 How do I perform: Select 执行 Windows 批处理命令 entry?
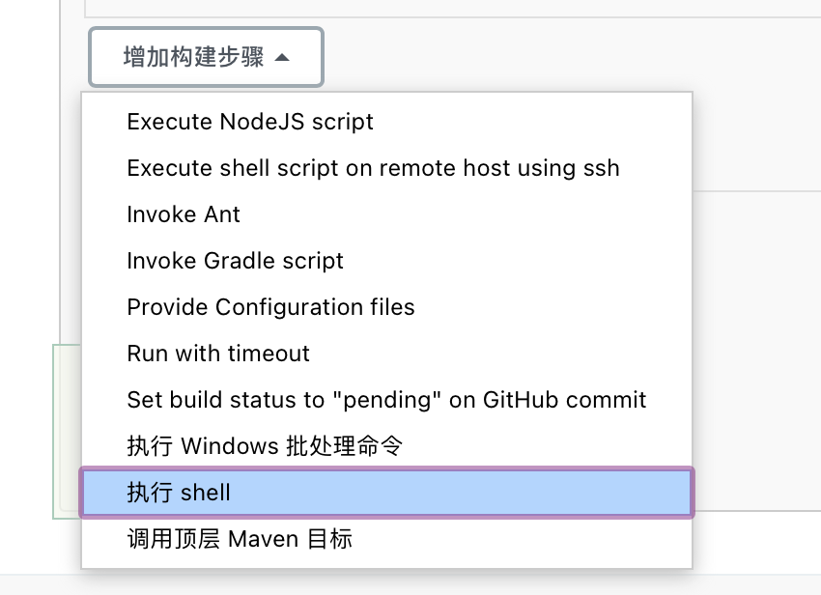coord(387,446)
